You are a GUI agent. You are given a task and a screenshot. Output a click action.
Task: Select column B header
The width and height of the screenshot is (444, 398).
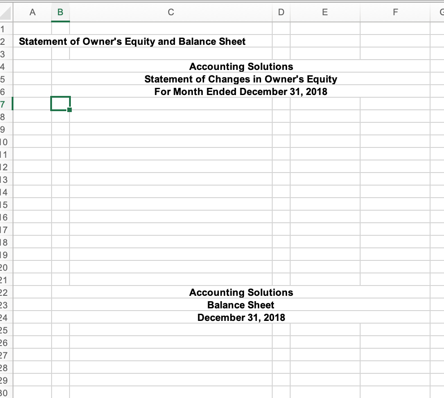(60, 12)
